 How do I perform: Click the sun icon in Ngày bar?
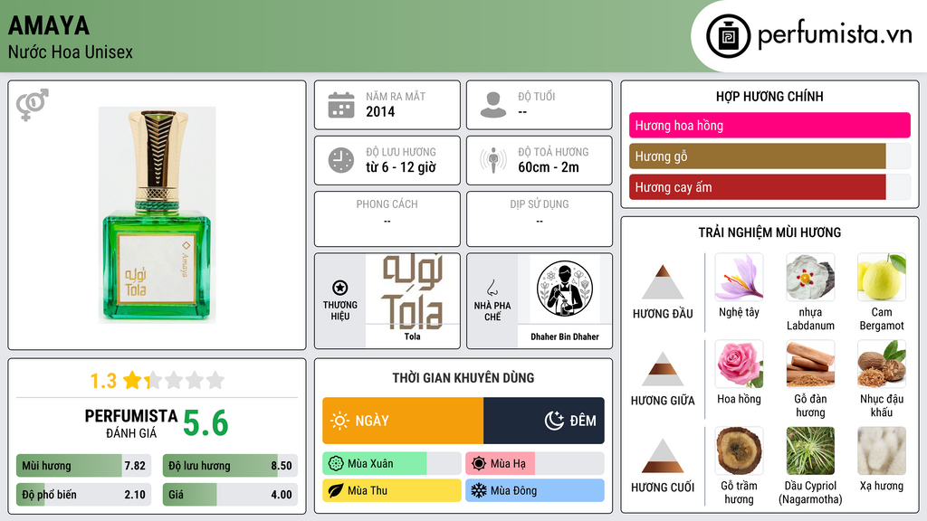coord(340,421)
